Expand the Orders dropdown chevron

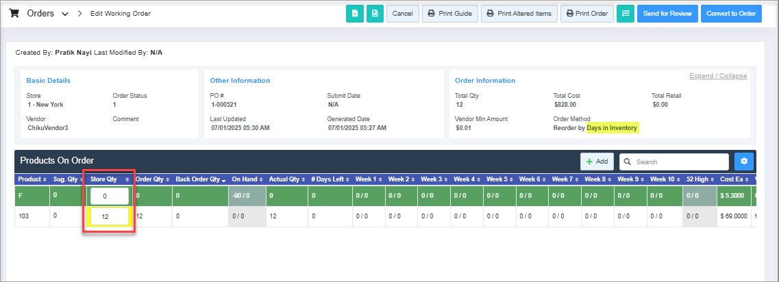coord(65,14)
